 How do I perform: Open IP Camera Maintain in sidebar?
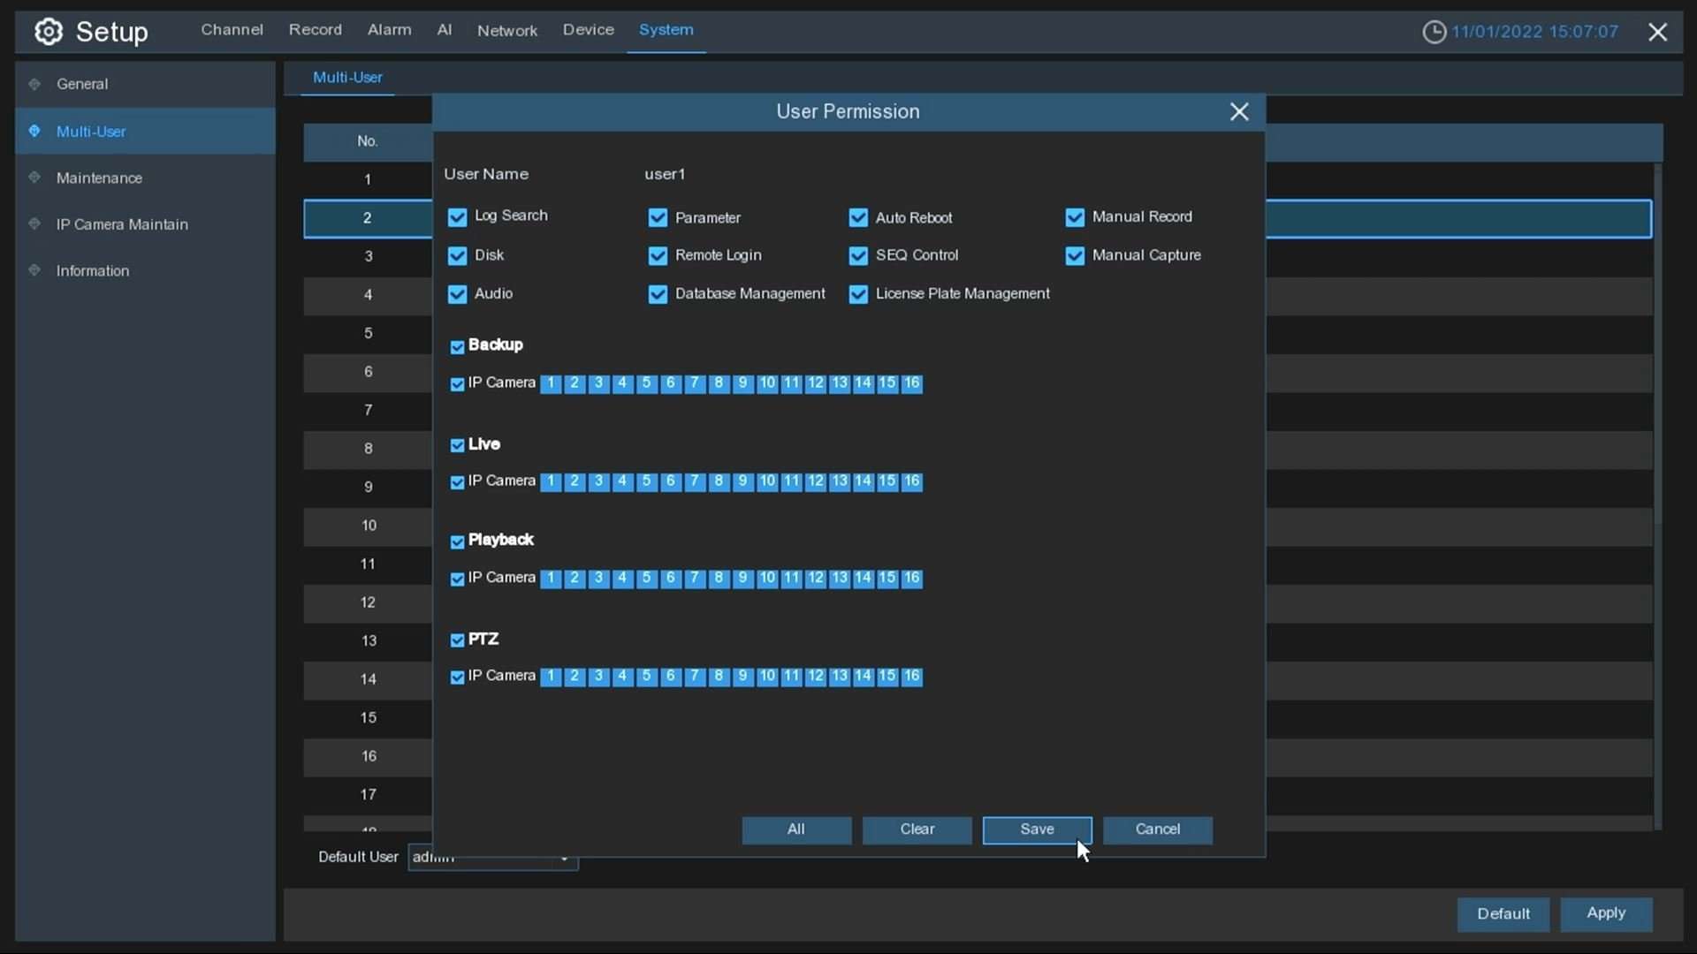point(122,224)
